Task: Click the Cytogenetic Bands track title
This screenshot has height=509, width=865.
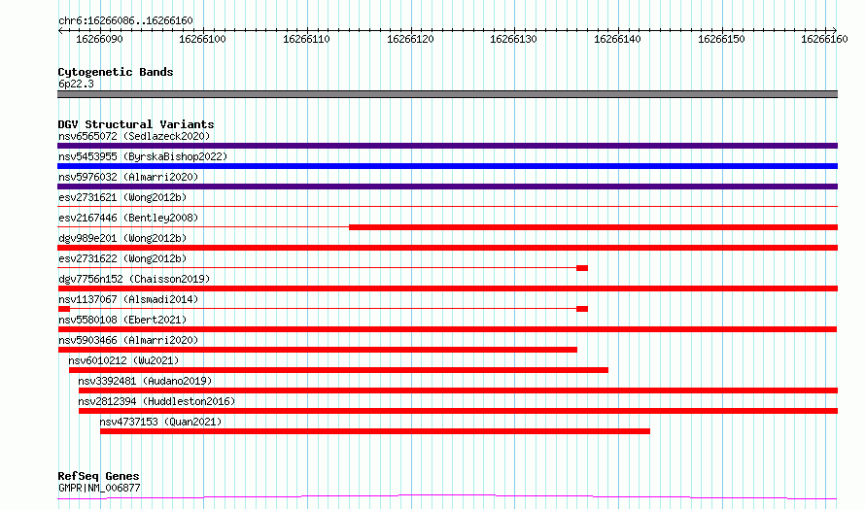Action: (x=116, y=72)
